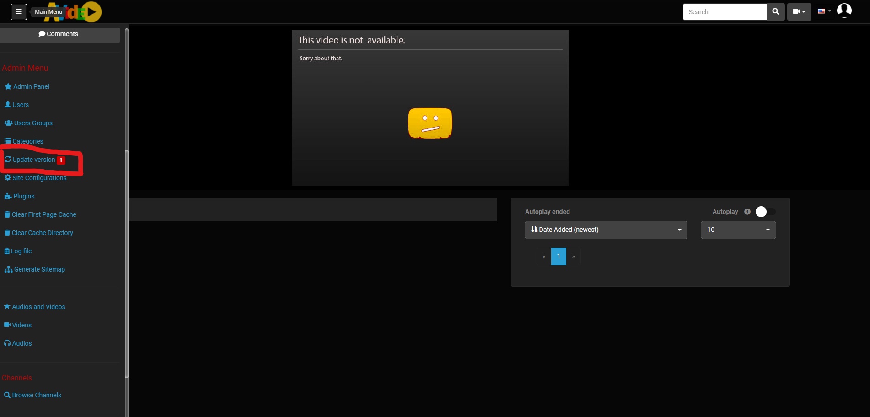Open Site Configurations
Viewport: 870px width, 417px height.
click(35, 178)
